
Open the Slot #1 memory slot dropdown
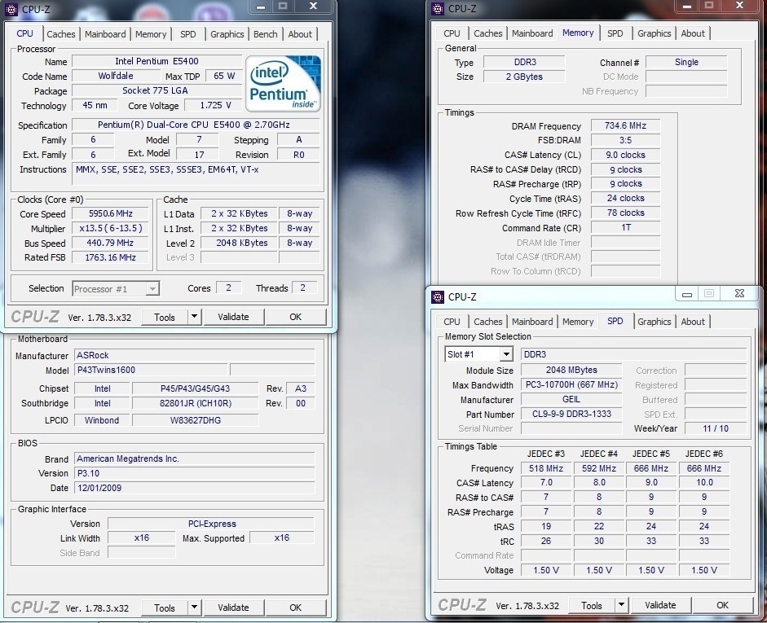506,354
